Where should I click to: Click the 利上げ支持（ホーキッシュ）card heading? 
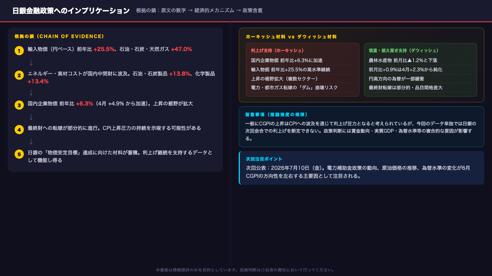[278, 51]
